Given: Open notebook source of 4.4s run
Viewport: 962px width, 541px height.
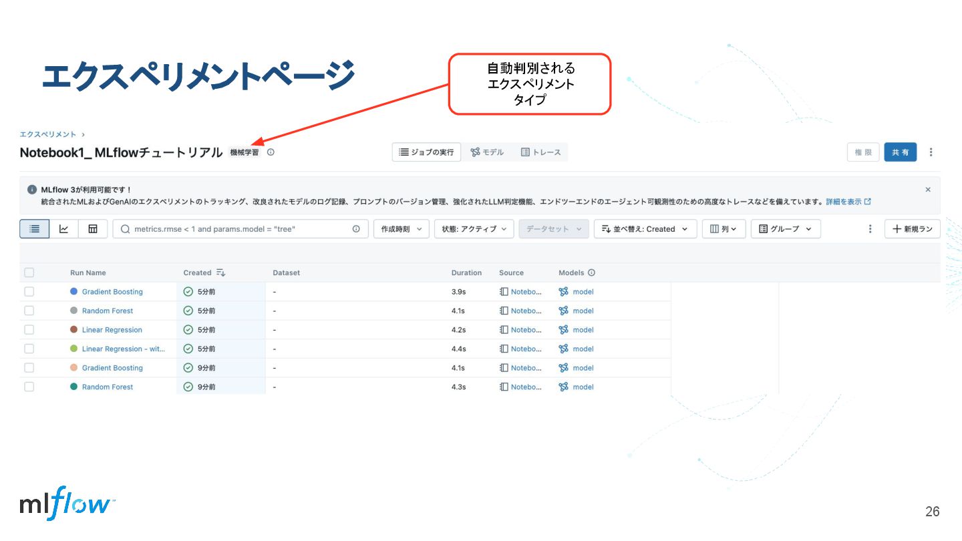Looking at the screenshot, I should pos(521,349).
